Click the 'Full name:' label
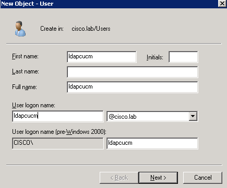Screen dimensions: 227x188 [x=25, y=87]
